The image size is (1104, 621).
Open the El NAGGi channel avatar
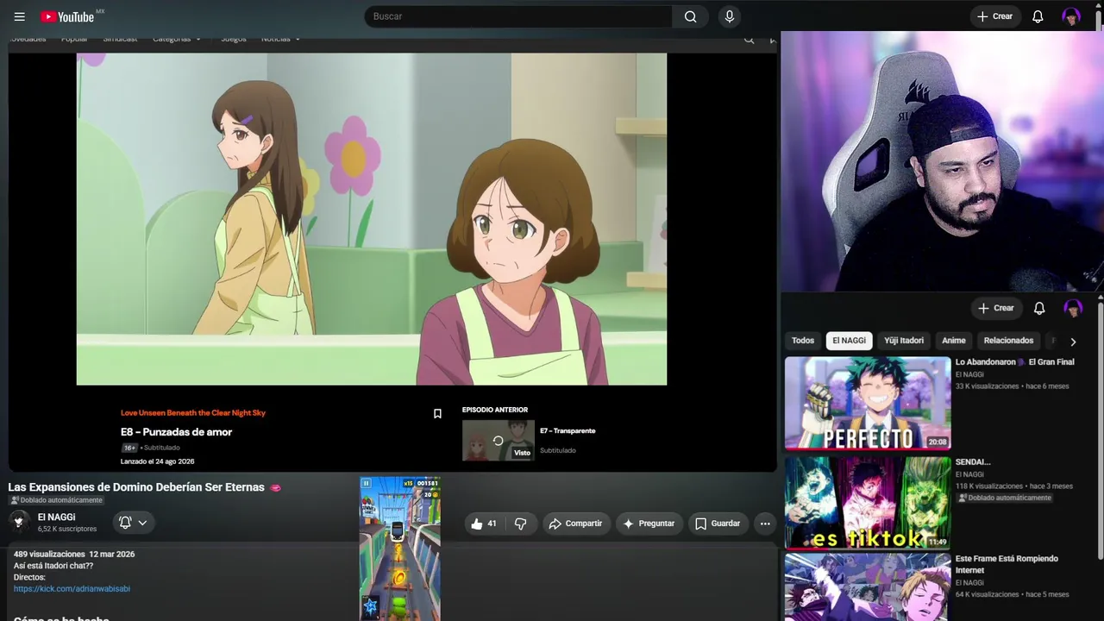point(19,521)
